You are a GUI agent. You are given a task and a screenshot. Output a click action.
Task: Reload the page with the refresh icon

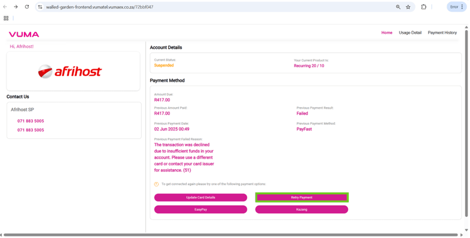[x=27, y=7]
